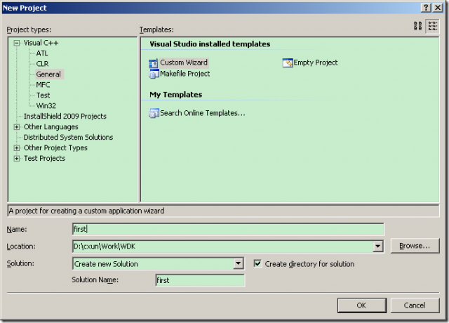Collapse the Visual C++ tree node
This screenshot has width=449, height=323.
tap(17, 43)
